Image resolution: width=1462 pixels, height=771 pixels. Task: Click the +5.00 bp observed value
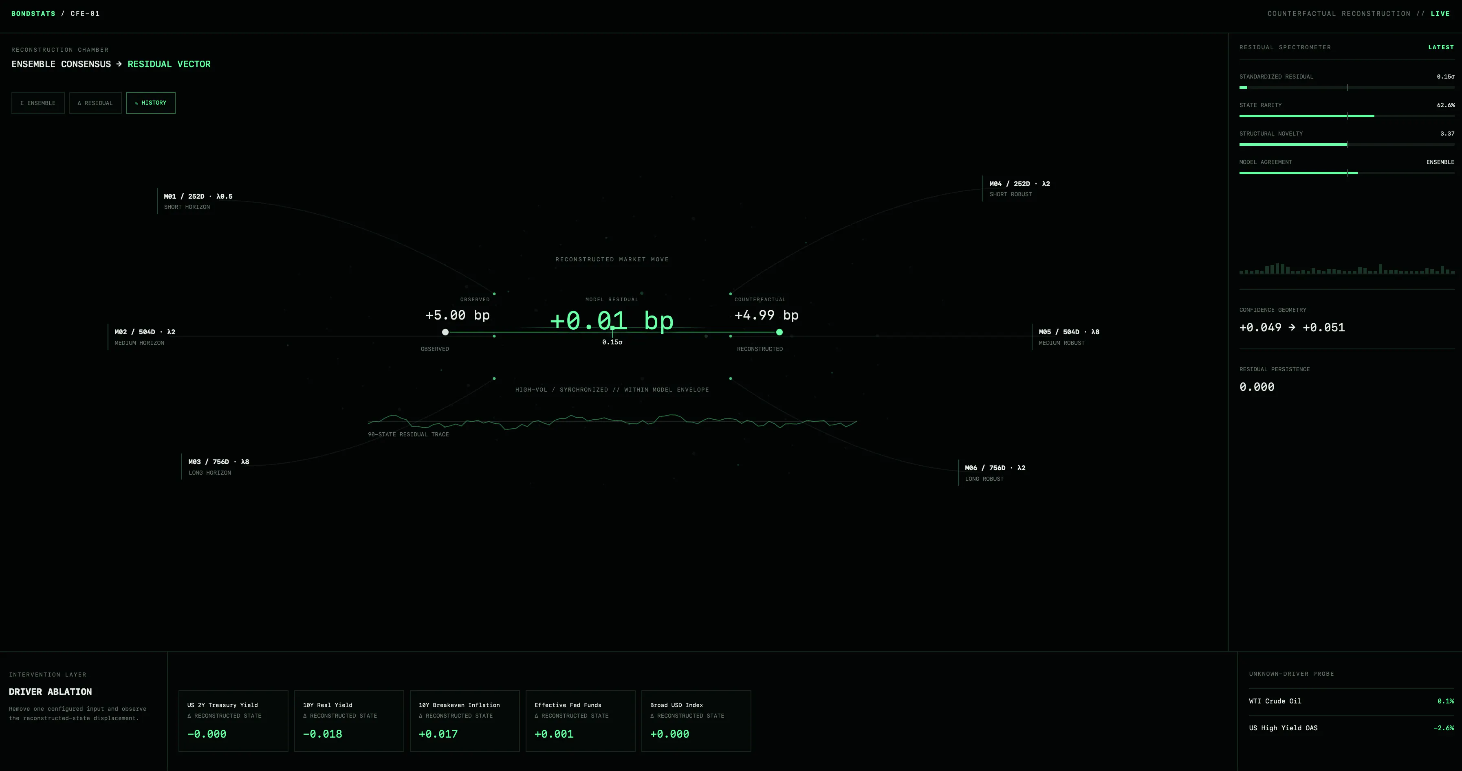(x=458, y=315)
